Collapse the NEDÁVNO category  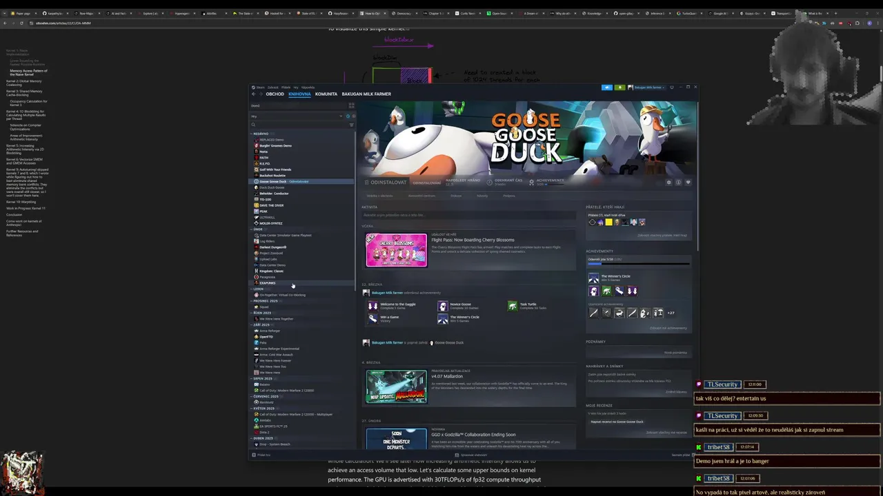pos(252,134)
